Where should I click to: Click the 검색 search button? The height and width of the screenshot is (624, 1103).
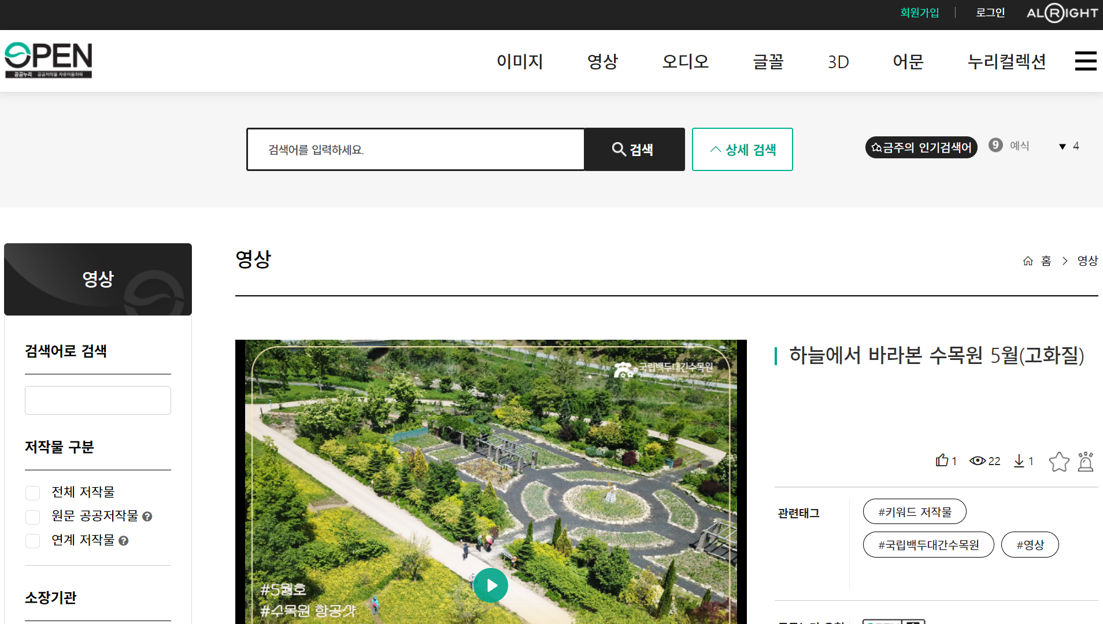pyautogui.click(x=634, y=150)
